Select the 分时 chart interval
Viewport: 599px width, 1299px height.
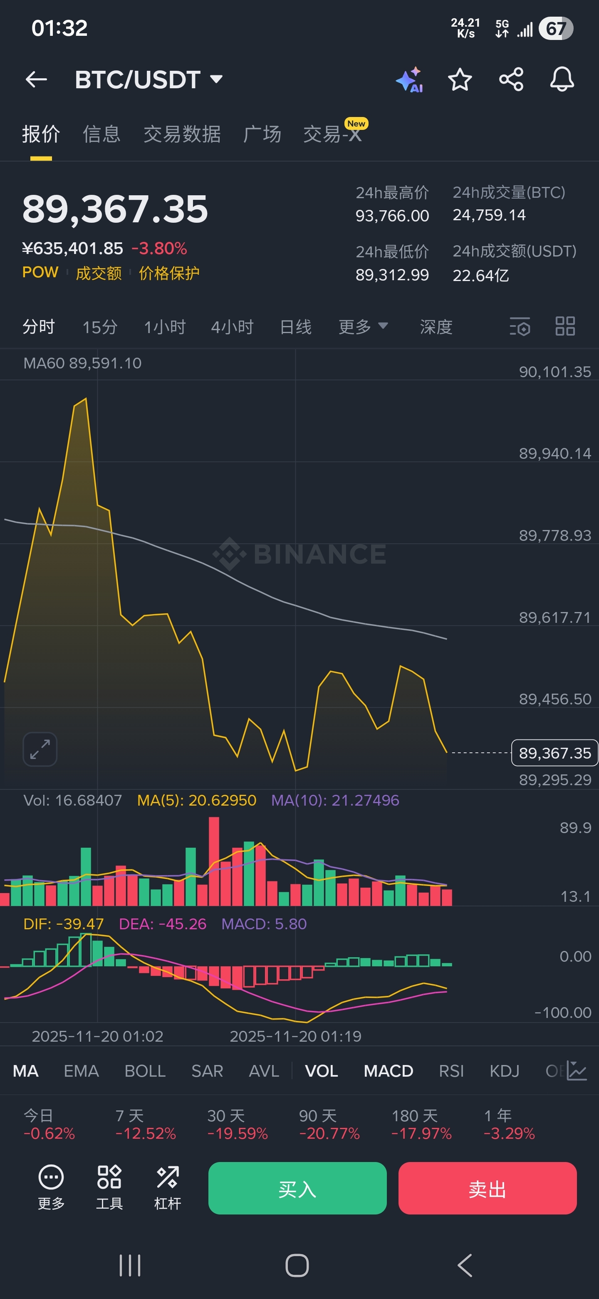click(x=38, y=327)
